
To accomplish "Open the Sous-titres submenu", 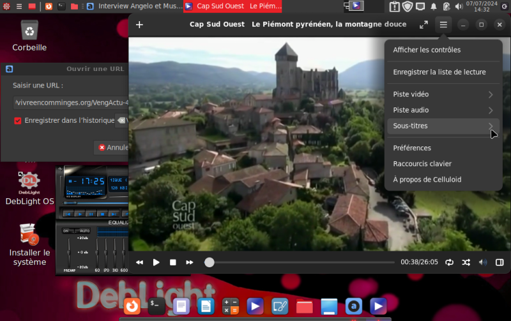I will point(443,126).
